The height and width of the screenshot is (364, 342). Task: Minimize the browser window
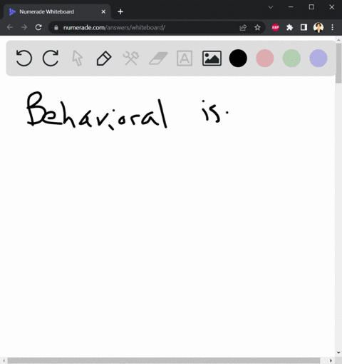[291, 7]
